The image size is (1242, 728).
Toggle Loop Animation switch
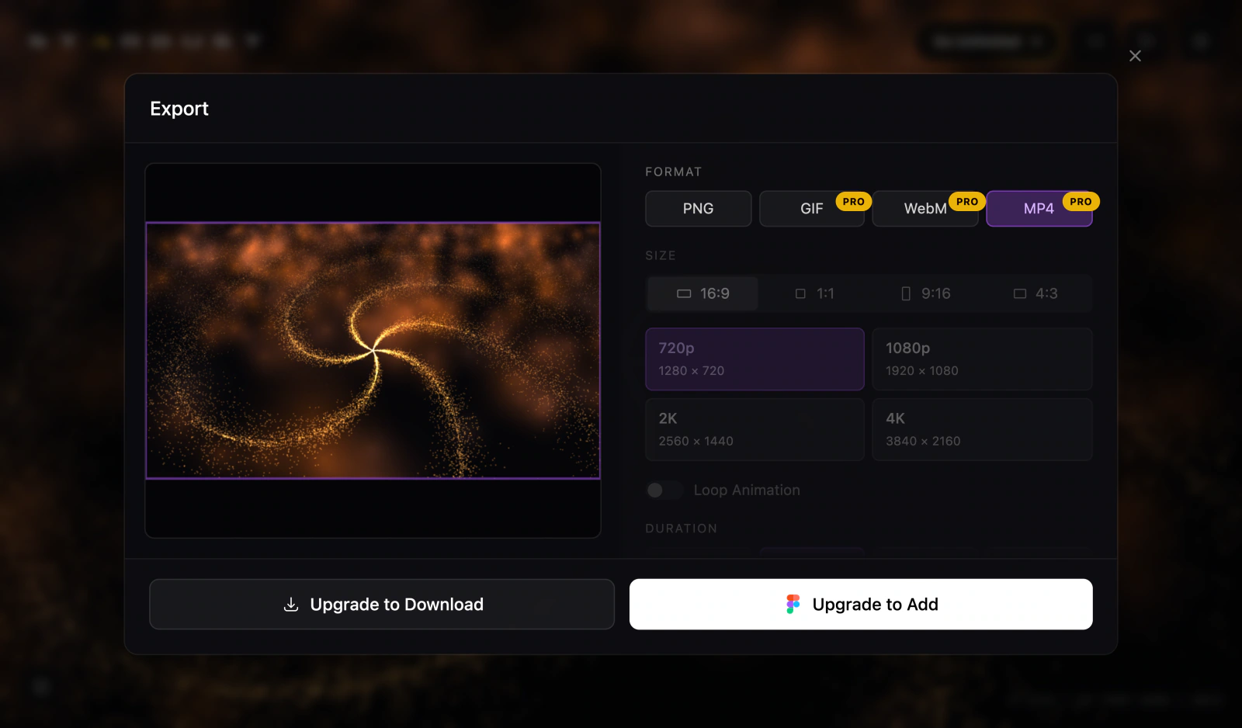(x=664, y=491)
